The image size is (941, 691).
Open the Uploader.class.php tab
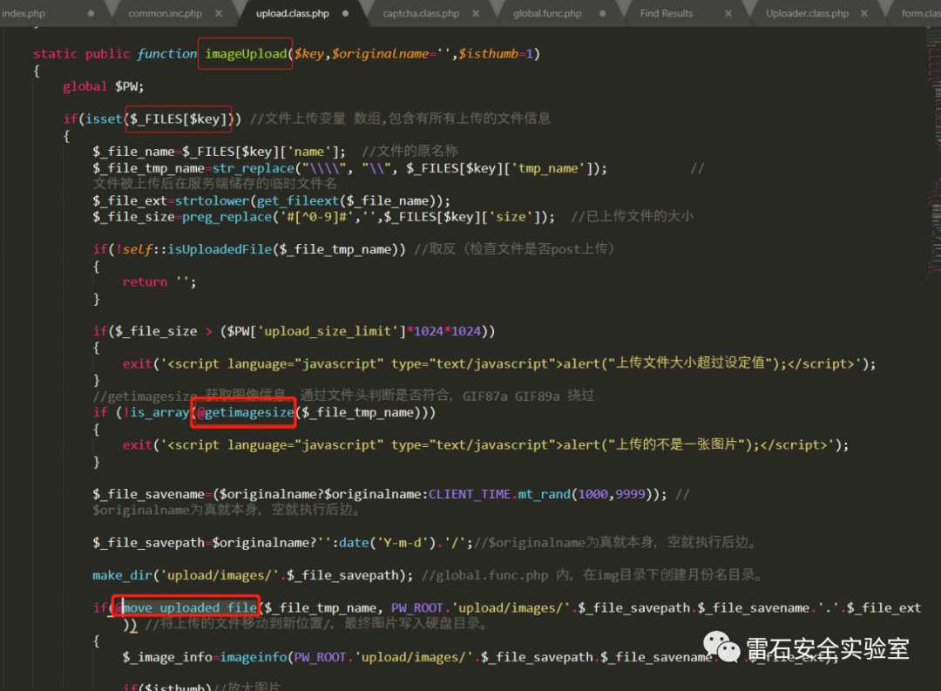click(x=807, y=13)
